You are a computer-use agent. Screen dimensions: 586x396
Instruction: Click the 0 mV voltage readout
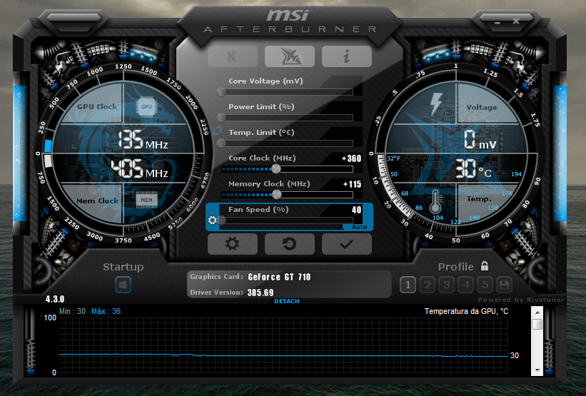(x=480, y=140)
